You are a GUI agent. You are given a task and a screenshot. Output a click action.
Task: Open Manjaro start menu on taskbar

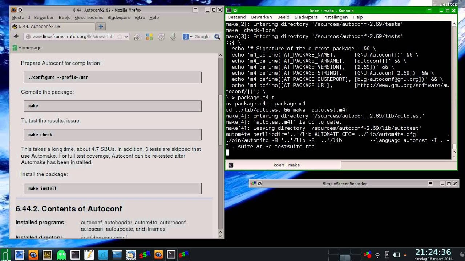(5, 254)
